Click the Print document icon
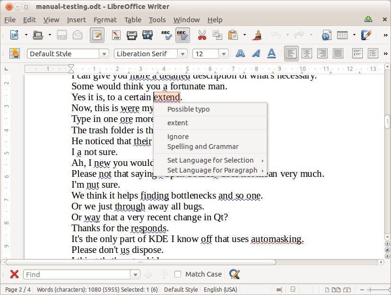 pos(132,35)
